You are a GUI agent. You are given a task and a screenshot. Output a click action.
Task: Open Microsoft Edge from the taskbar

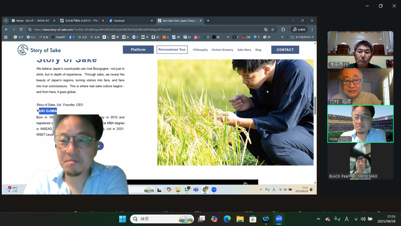pyautogui.click(x=227, y=219)
